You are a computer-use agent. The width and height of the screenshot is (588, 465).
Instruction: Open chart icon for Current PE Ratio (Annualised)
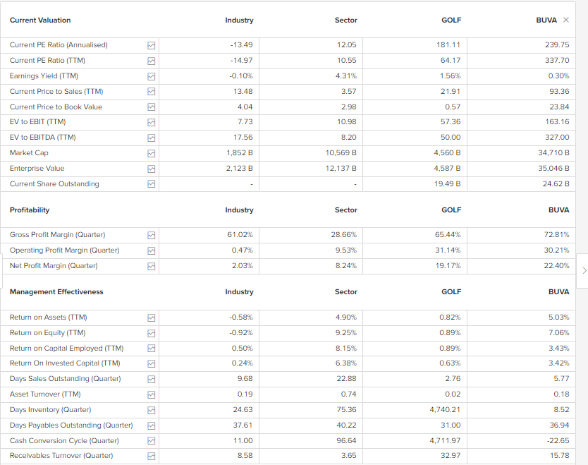coord(151,45)
